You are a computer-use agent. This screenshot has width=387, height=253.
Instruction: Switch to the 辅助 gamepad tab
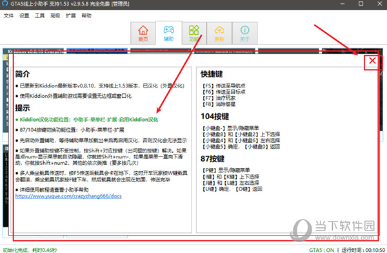168,33
